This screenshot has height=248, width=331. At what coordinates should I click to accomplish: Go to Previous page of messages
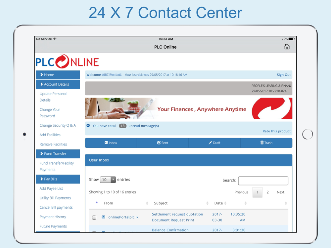click(242, 192)
